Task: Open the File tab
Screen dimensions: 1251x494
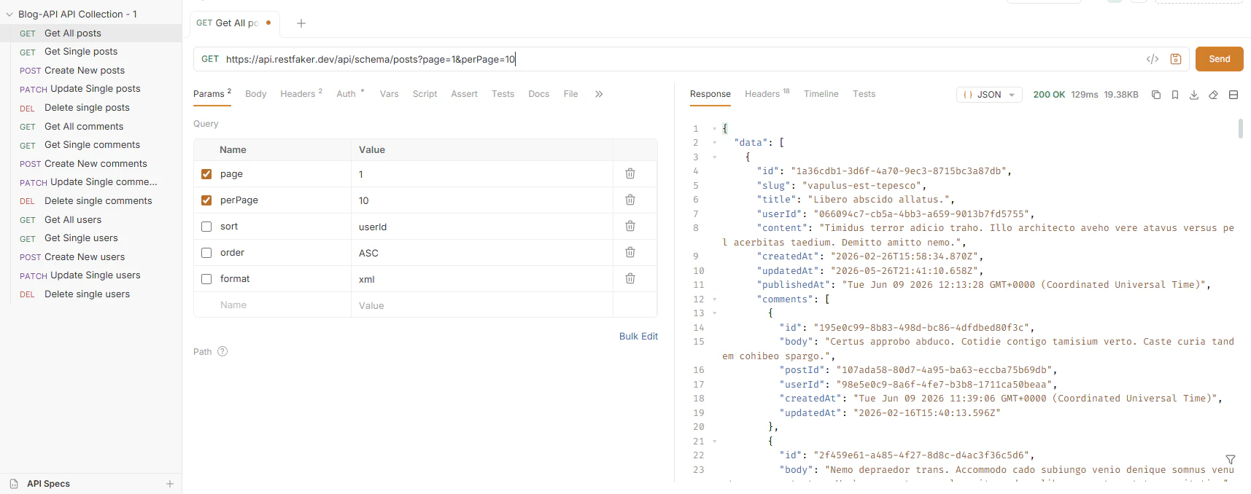Action: (x=570, y=94)
